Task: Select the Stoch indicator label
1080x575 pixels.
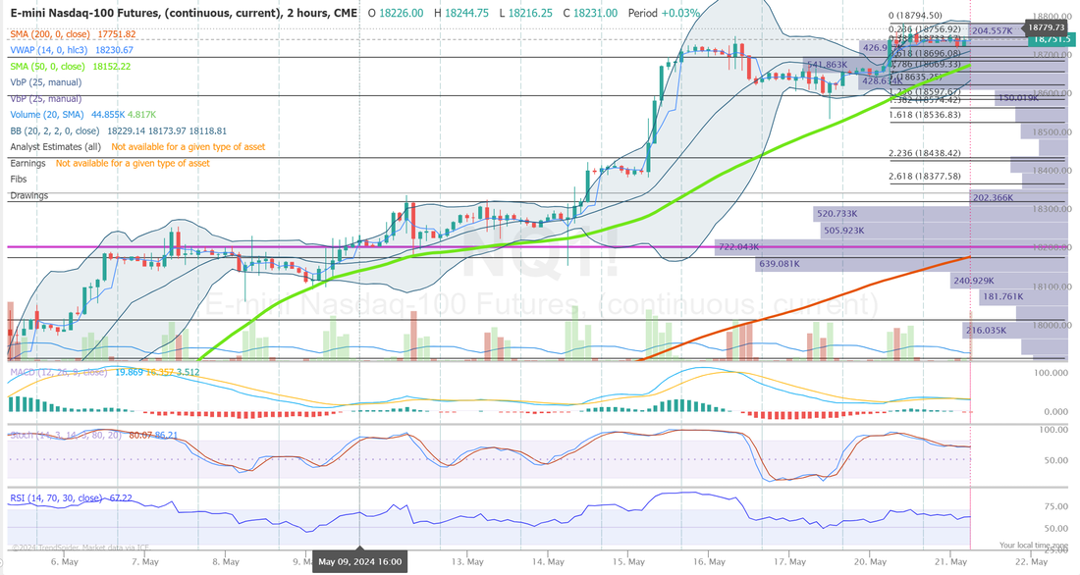Action: point(66,436)
